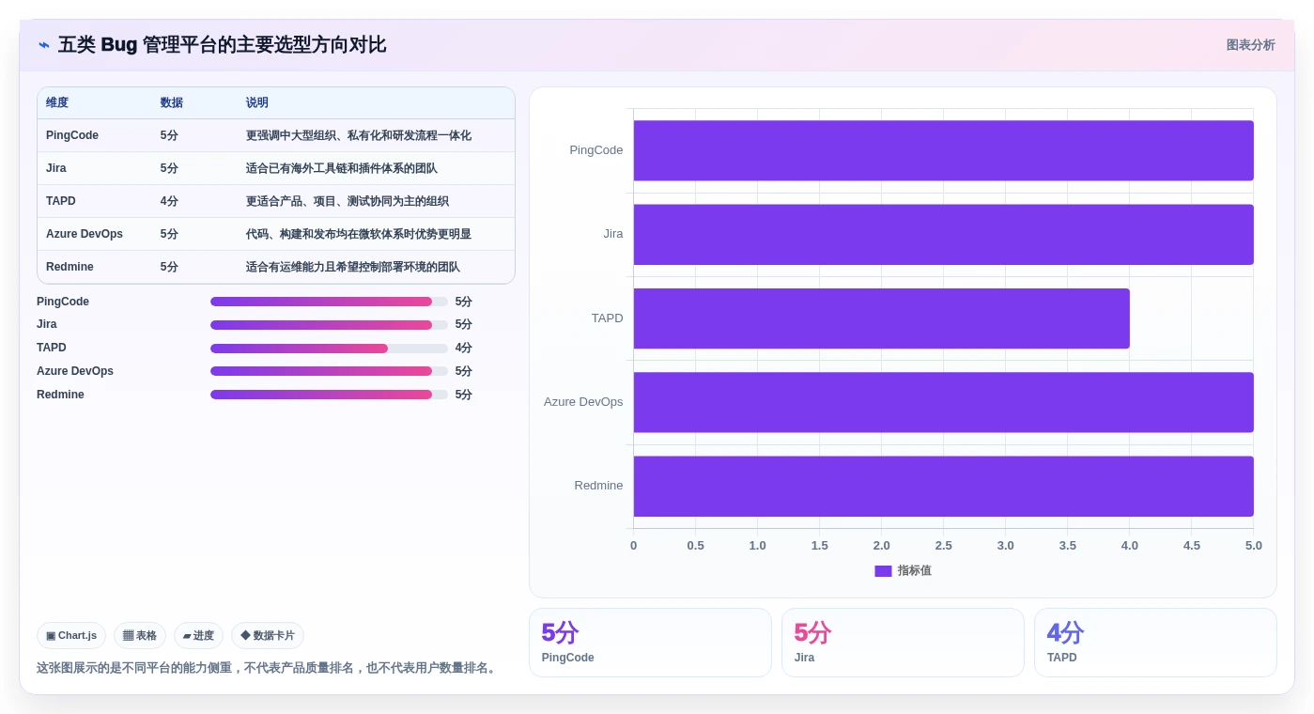Click description 适合已有海外工具链和插件体系的团队
The height and width of the screenshot is (714, 1314).
[x=342, y=168]
